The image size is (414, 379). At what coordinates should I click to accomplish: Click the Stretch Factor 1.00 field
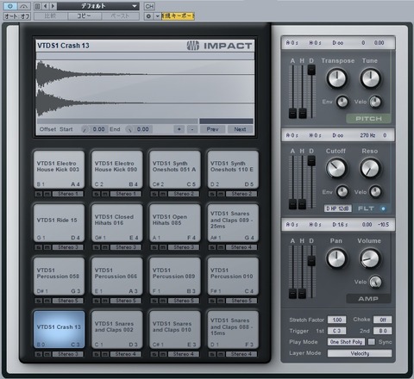pyautogui.click(x=336, y=320)
